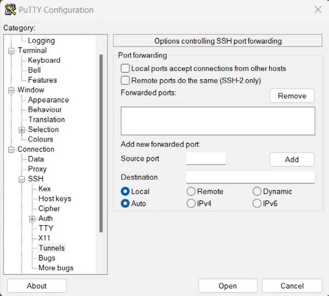The height and width of the screenshot is (296, 329).
Task: Focus the Source port input field
Action: click(x=205, y=159)
